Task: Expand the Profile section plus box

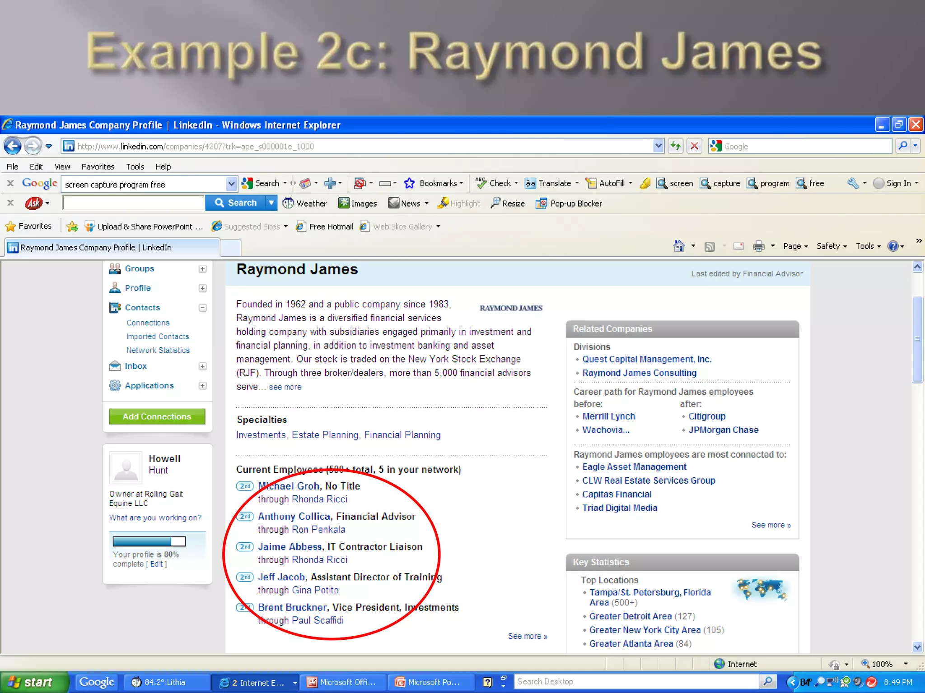Action: point(202,288)
